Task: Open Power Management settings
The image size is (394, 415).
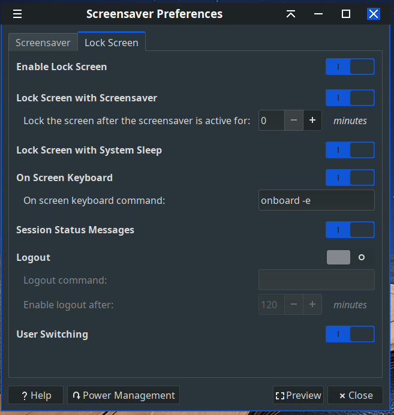Action: point(124,395)
